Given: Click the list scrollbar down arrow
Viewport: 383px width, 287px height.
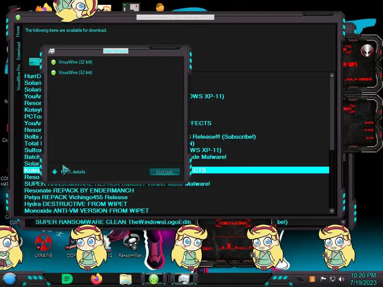Looking at the screenshot, I should [x=332, y=211].
